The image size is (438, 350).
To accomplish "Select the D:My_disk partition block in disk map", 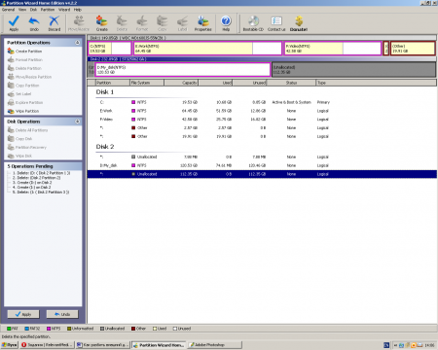I will 183,70.
